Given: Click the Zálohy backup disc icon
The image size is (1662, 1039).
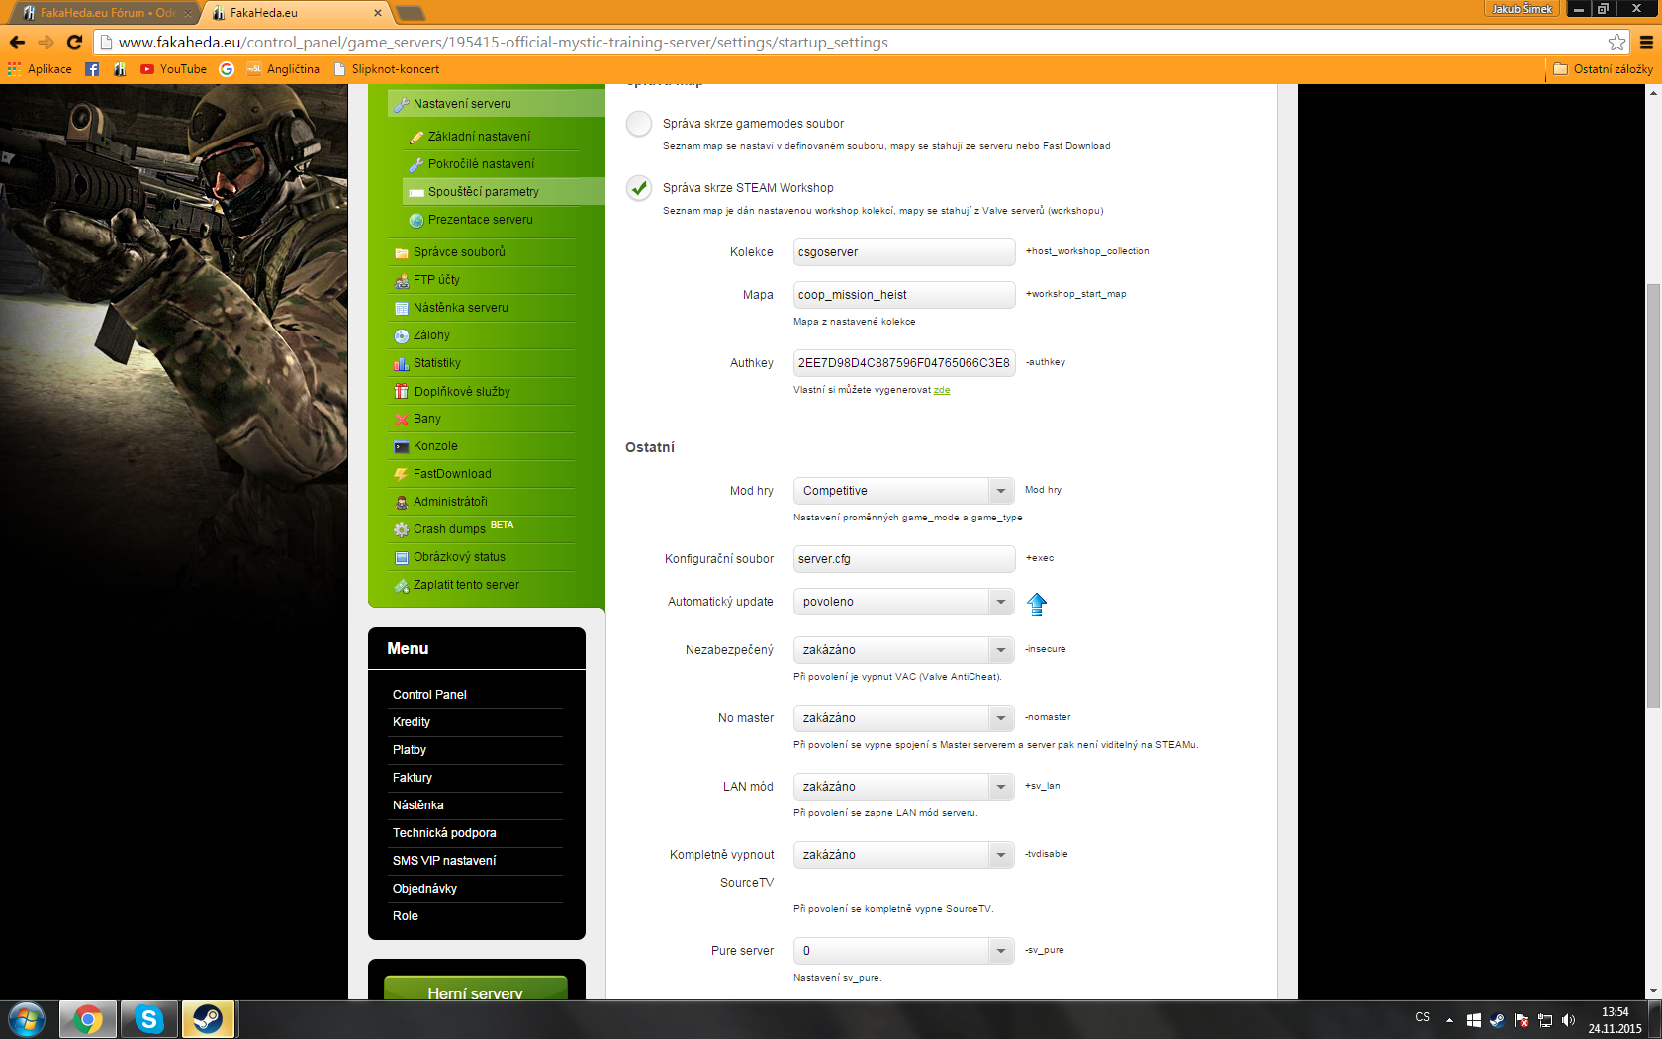Looking at the screenshot, I should (x=402, y=335).
